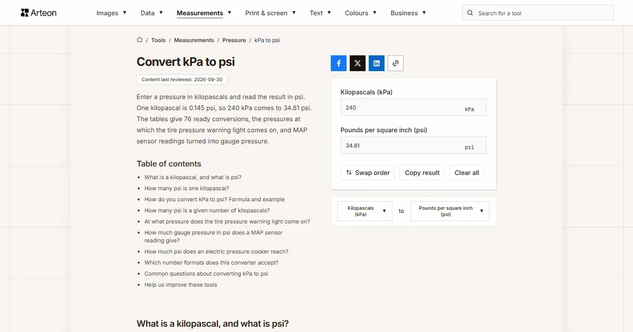Viewport: 633px width, 332px height.
Task: Swap the conversion order
Action: [368, 173]
